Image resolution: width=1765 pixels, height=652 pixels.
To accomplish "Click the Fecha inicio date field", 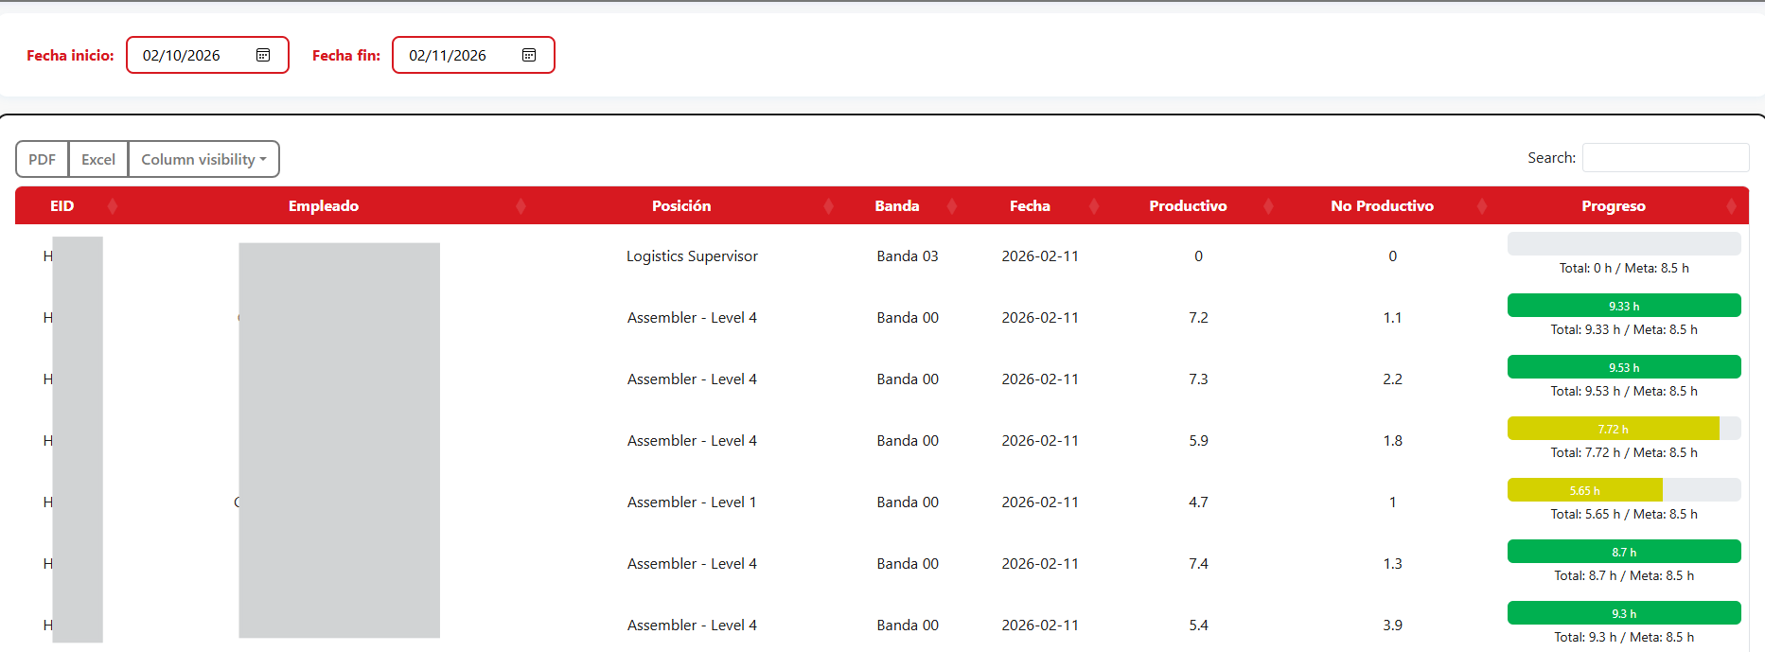I will (x=189, y=55).
